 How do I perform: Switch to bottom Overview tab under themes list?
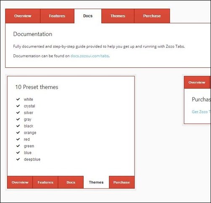[20, 182]
